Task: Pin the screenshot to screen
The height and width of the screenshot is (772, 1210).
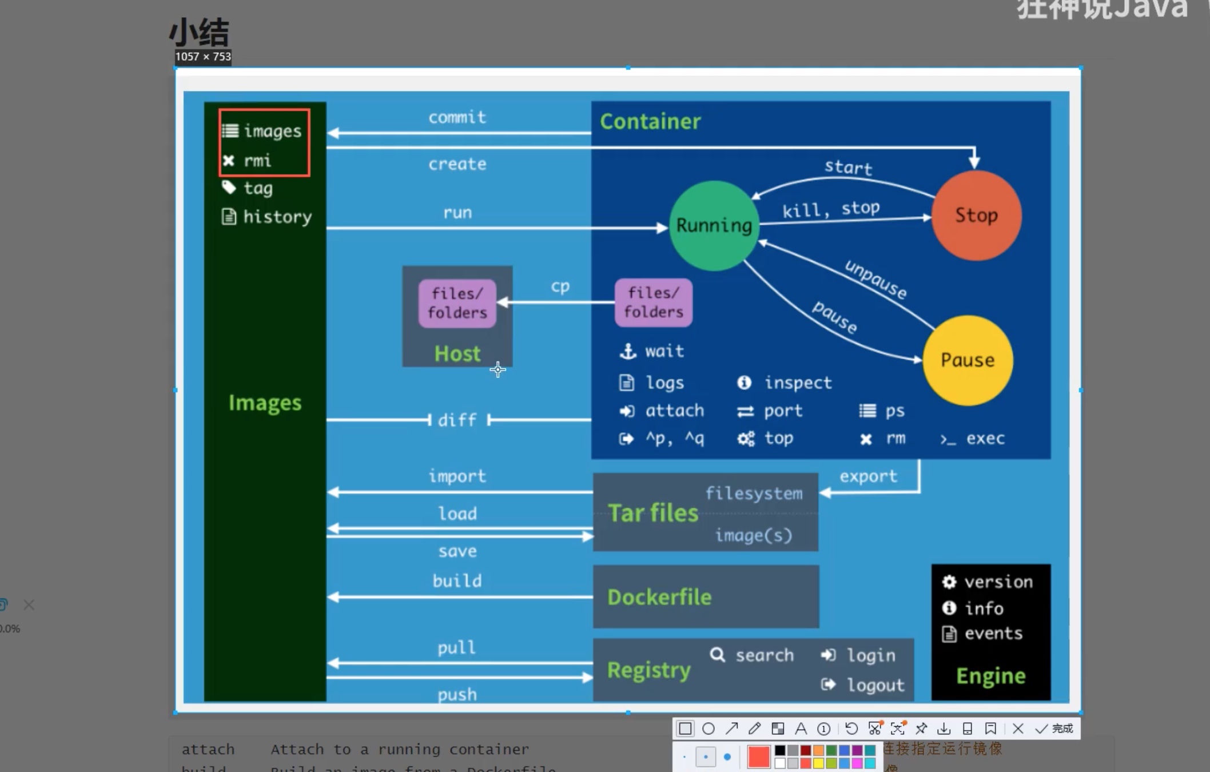Action: pos(921,729)
